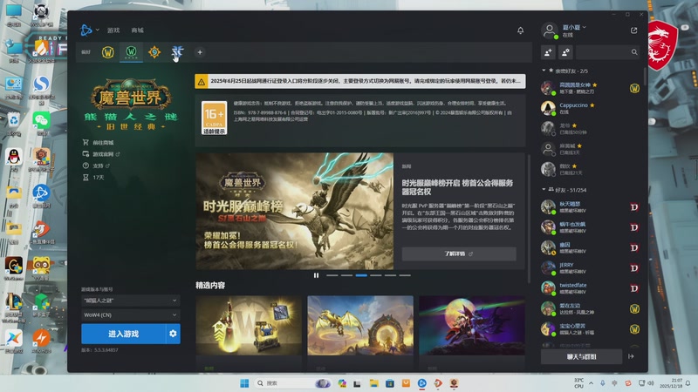Open the Windows Start menu
The height and width of the screenshot is (392, 698).
(244, 383)
